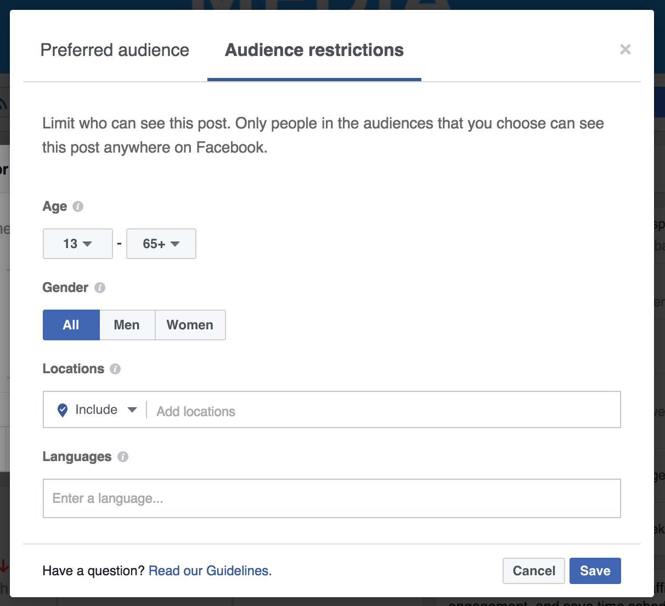The height and width of the screenshot is (606, 665).
Task: Click the Gender info icon
Action: (x=100, y=288)
